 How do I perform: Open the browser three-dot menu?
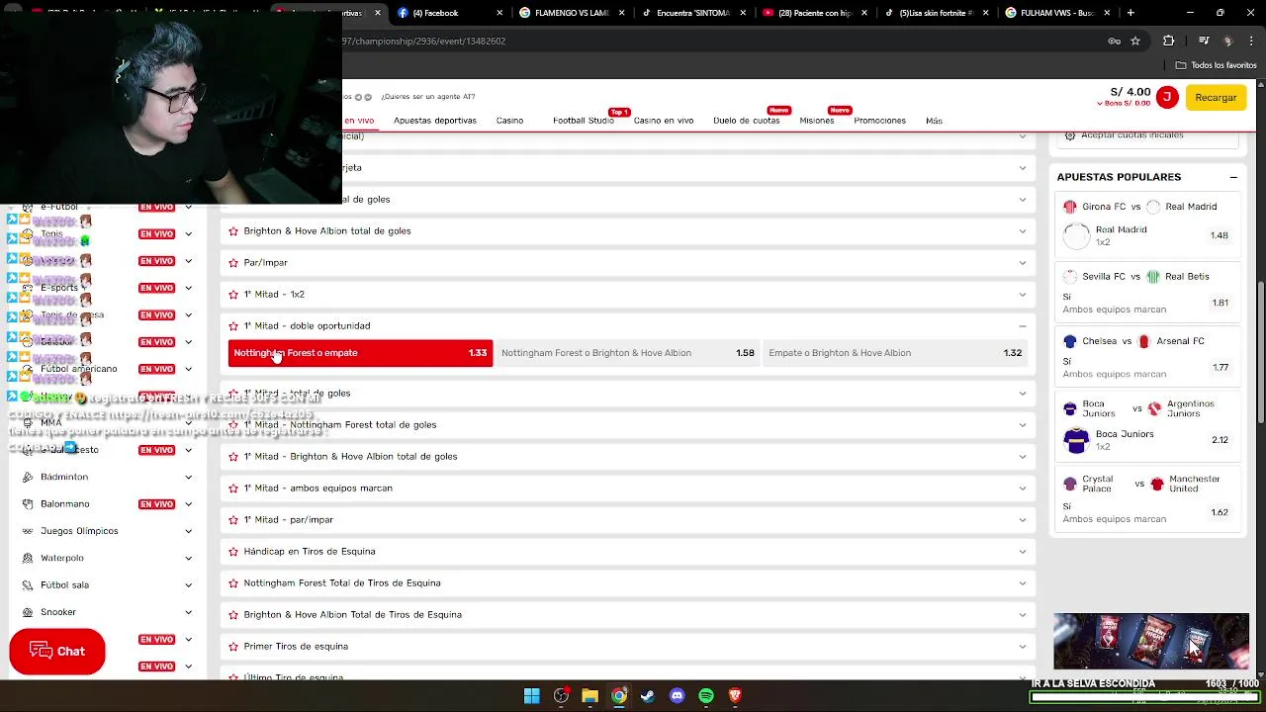point(1250,42)
